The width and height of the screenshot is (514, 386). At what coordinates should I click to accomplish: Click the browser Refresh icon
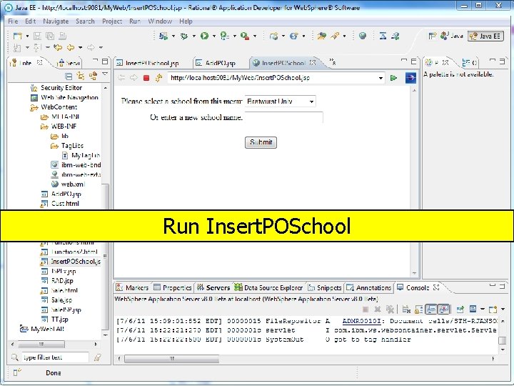pos(159,78)
